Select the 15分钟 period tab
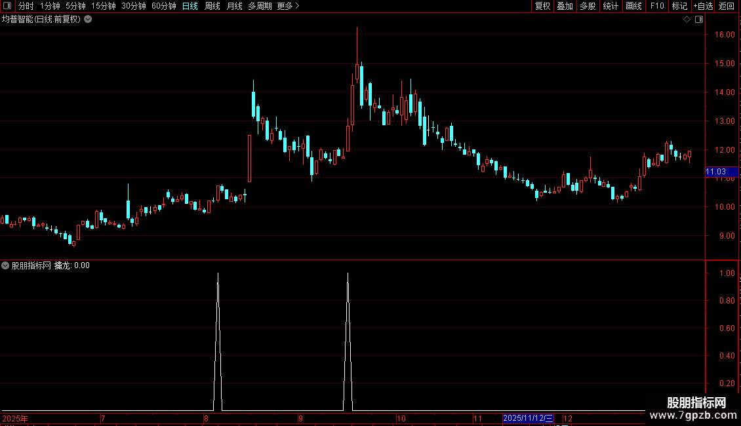 (104, 6)
